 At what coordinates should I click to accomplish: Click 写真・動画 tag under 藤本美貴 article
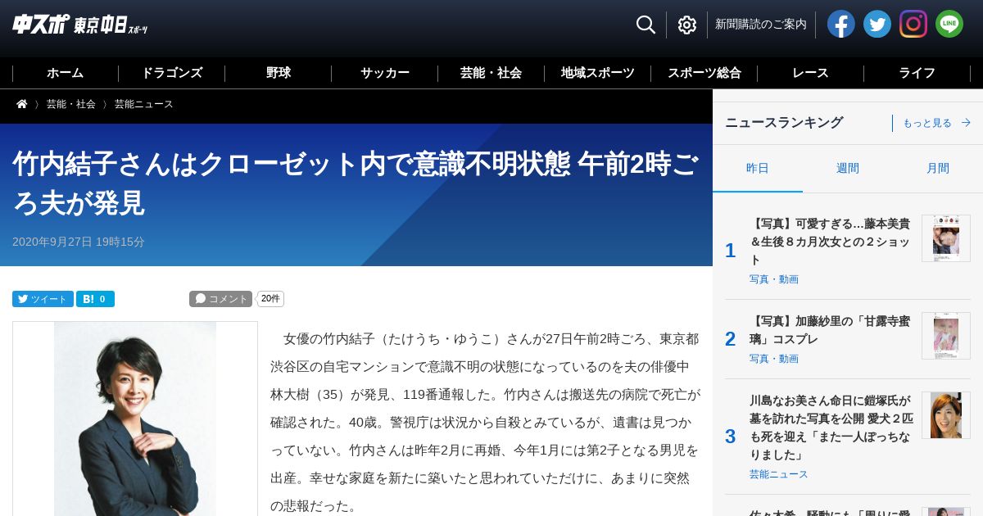pyautogui.click(x=774, y=279)
